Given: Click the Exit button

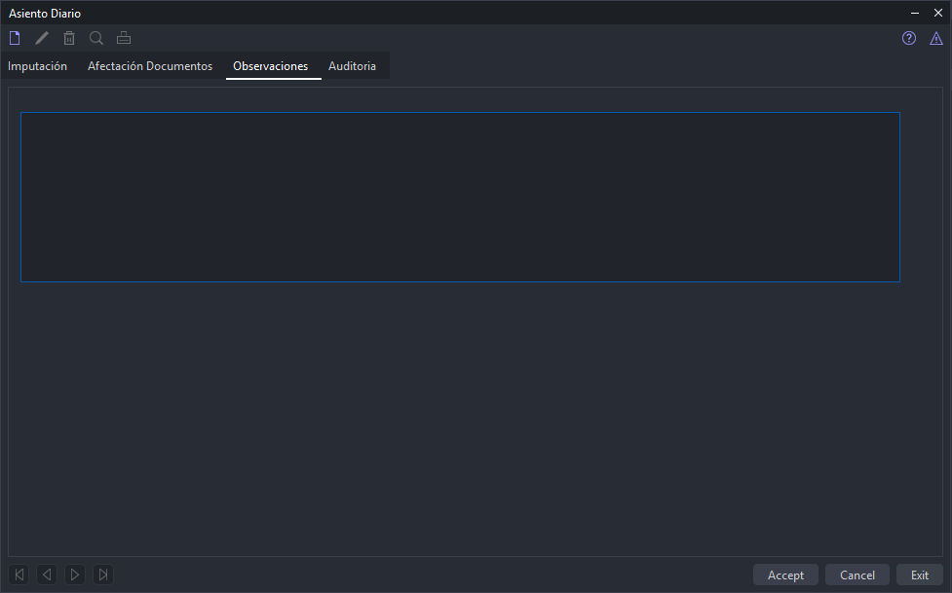Looking at the screenshot, I should pyautogui.click(x=919, y=574).
